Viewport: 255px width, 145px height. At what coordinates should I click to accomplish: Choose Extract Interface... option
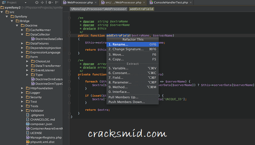[x=133, y=92]
